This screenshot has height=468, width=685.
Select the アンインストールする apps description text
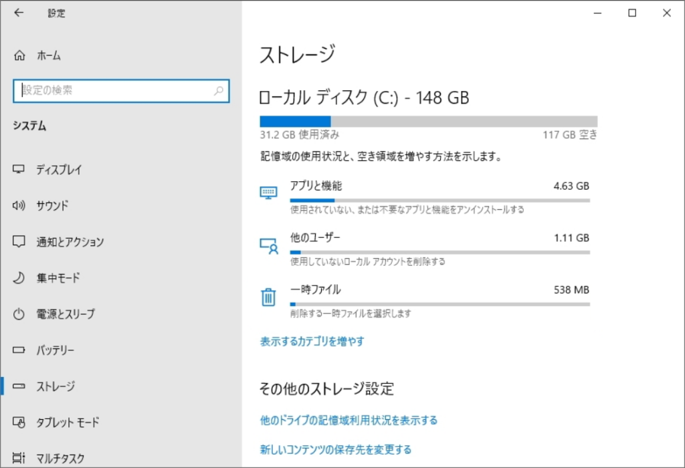coord(407,209)
